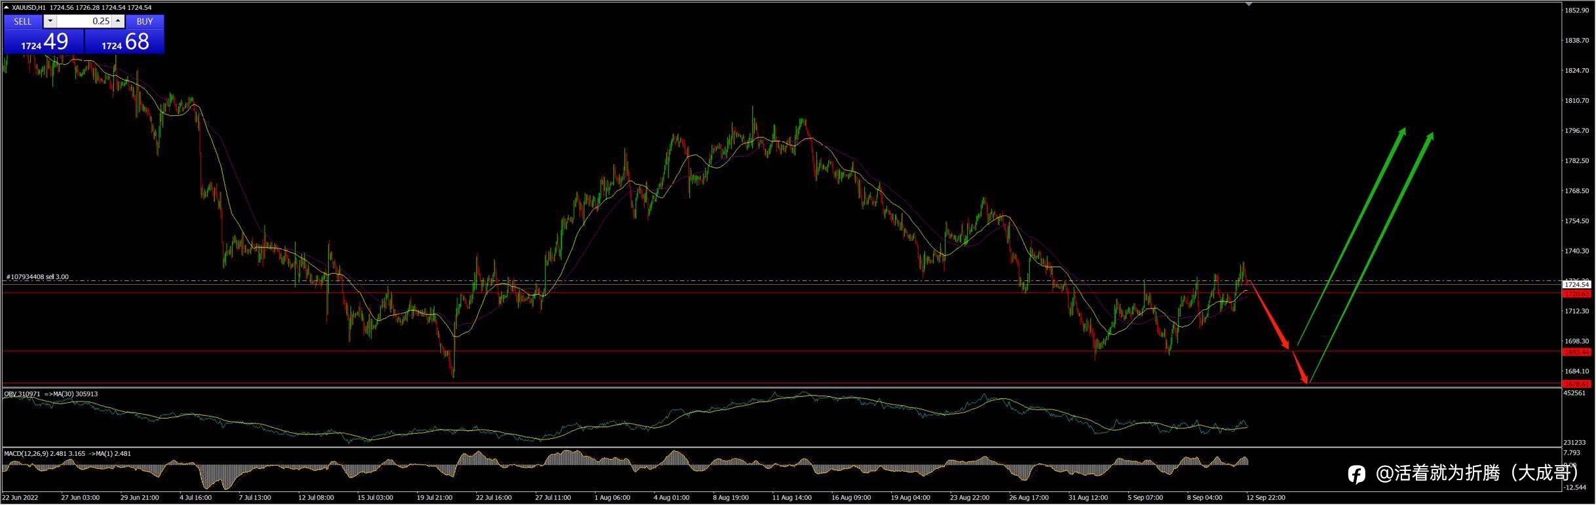Click the '1 Aug 06:00' time axis label
This screenshot has width=1596, height=505.
click(612, 498)
